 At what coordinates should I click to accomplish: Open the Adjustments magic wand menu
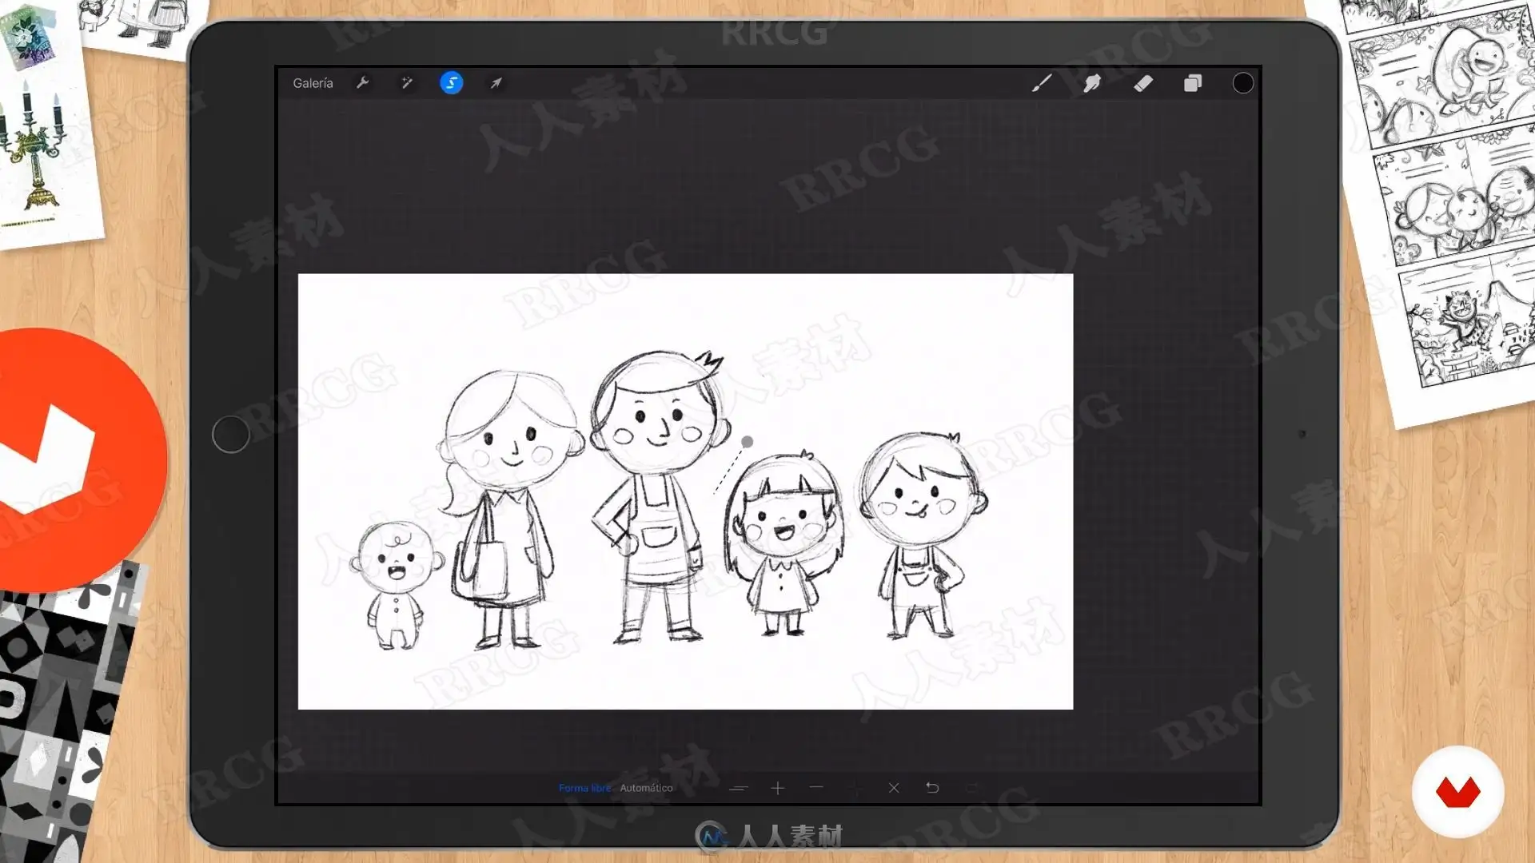pos(407,83)
